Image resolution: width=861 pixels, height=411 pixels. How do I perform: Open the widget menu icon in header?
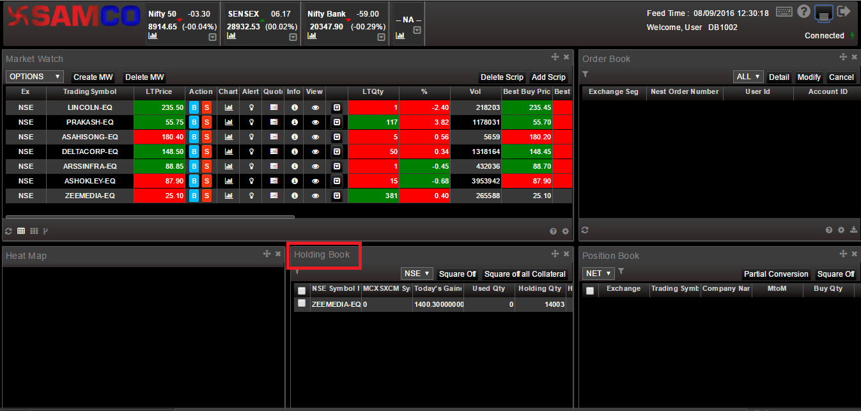(824, 13)
